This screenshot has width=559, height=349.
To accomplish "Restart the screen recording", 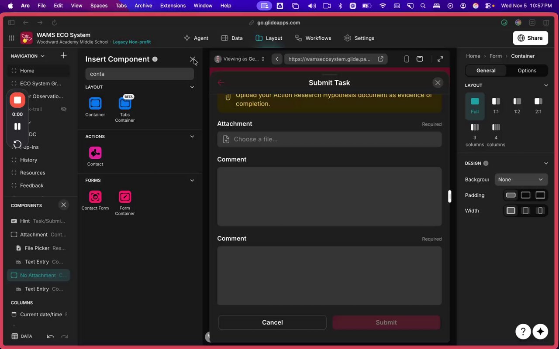I will (17, 144).
